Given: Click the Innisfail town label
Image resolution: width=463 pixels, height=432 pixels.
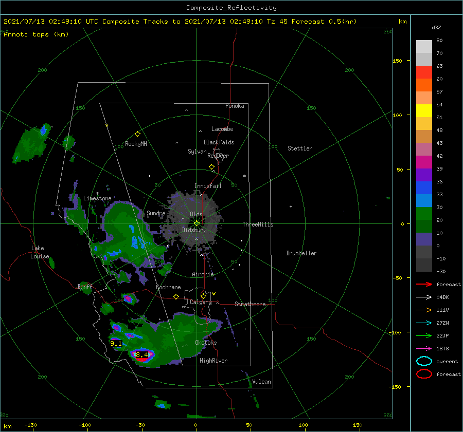Looking at the screenshot, I should (x=208, y=186).
